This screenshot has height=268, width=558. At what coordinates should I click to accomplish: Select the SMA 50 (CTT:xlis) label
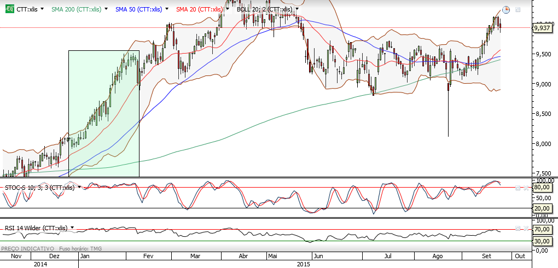click(x=138, y=9)
